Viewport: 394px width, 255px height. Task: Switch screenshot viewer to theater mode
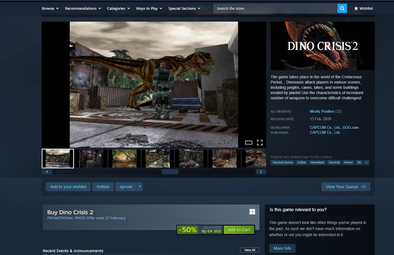point(248,143)
